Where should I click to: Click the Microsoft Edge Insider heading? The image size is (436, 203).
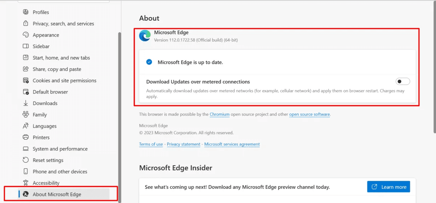[x=175, y=168]
